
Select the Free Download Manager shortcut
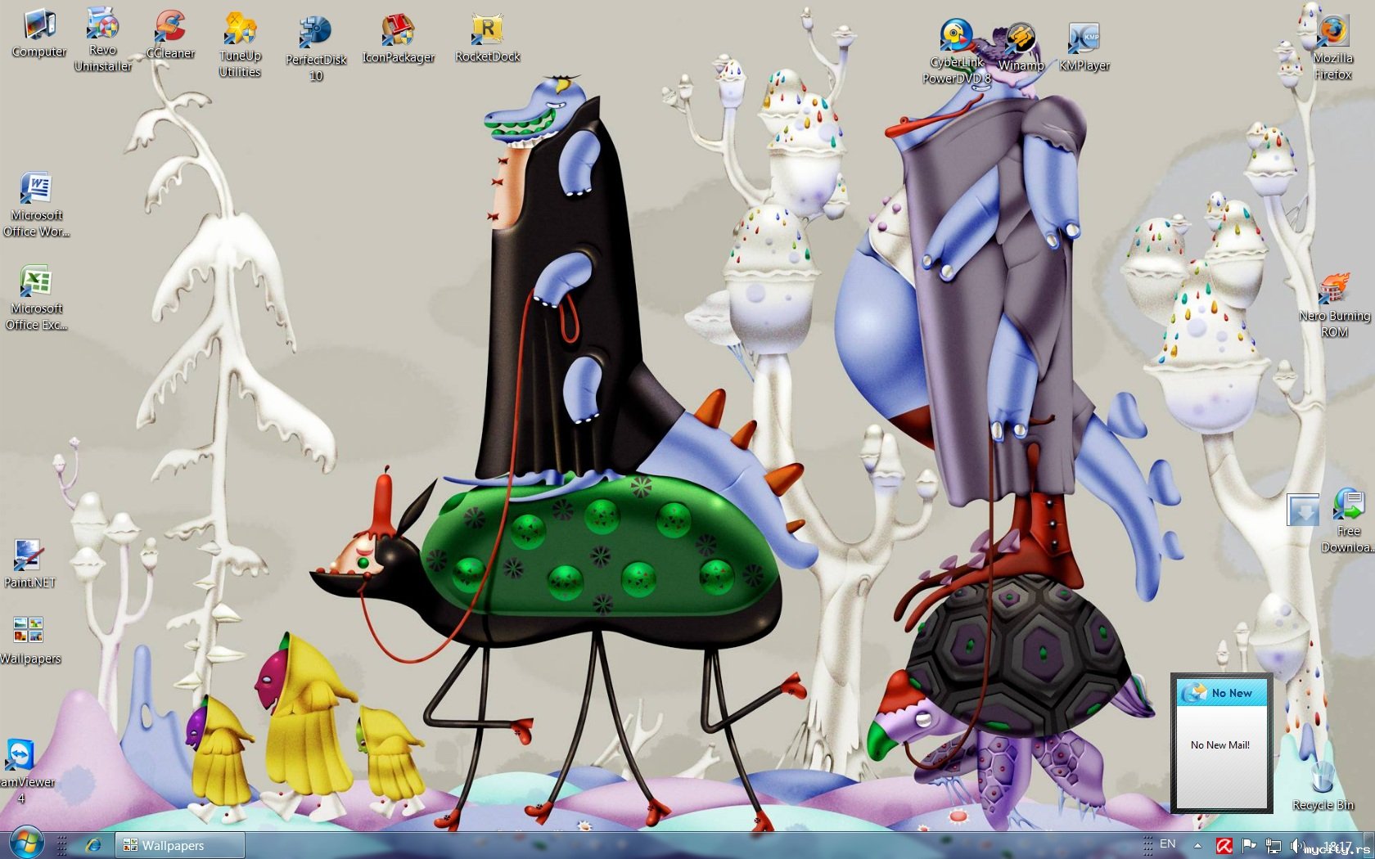[x=1348, y=521]
